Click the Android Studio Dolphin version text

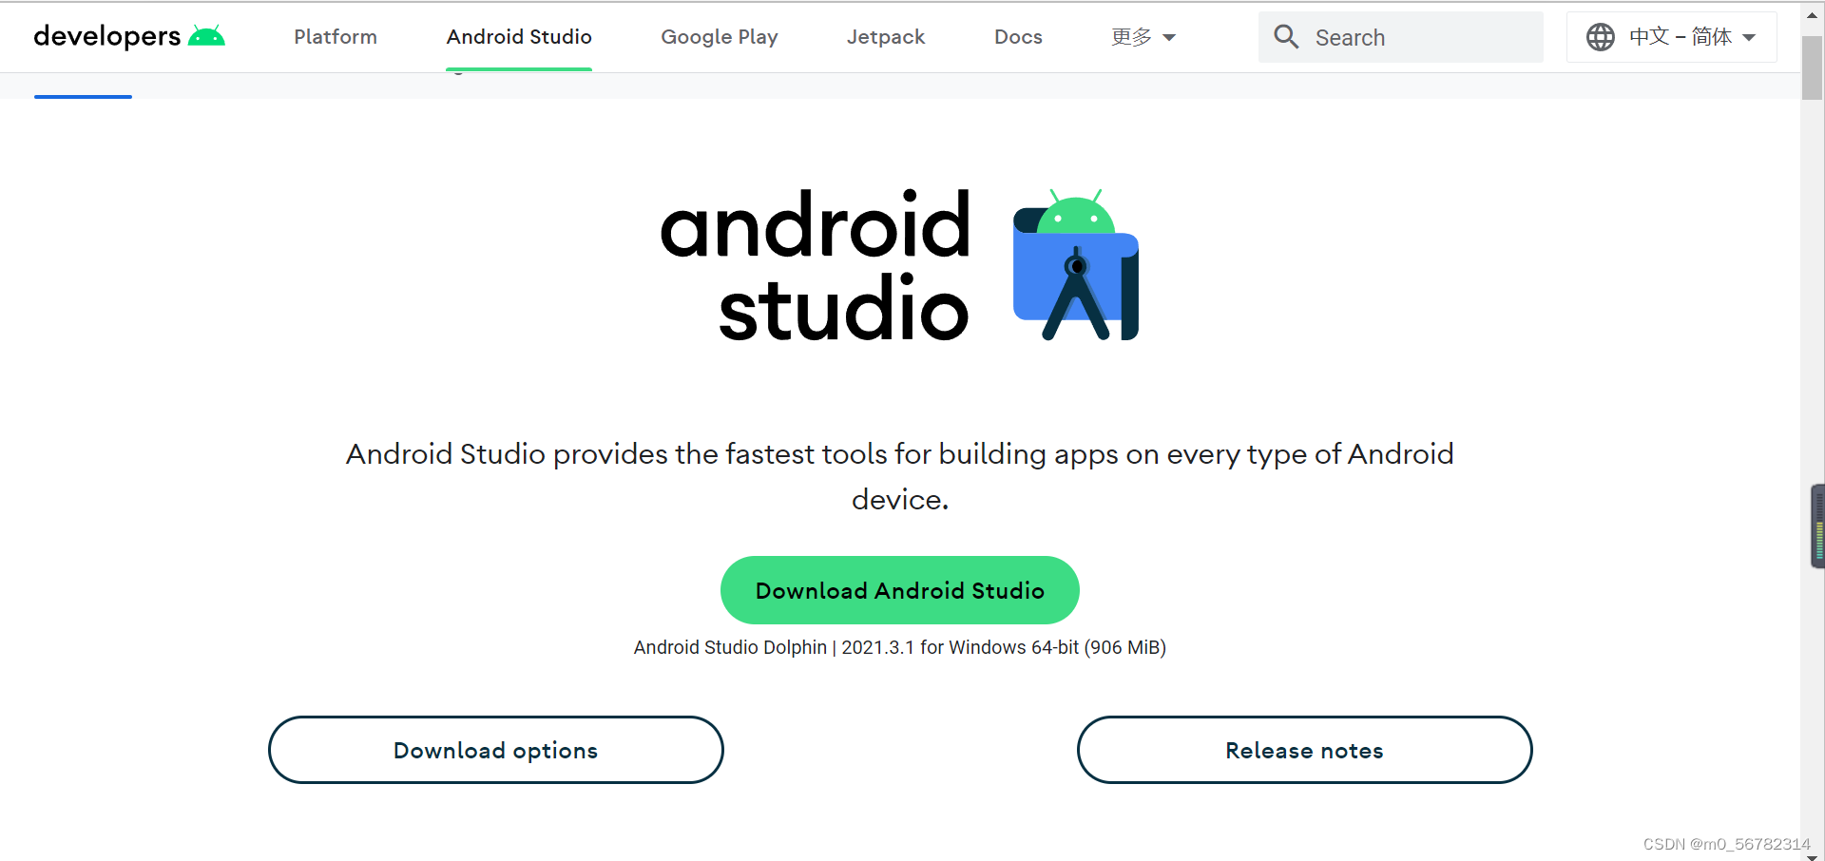pyautogui.click(x=900, y=647)
